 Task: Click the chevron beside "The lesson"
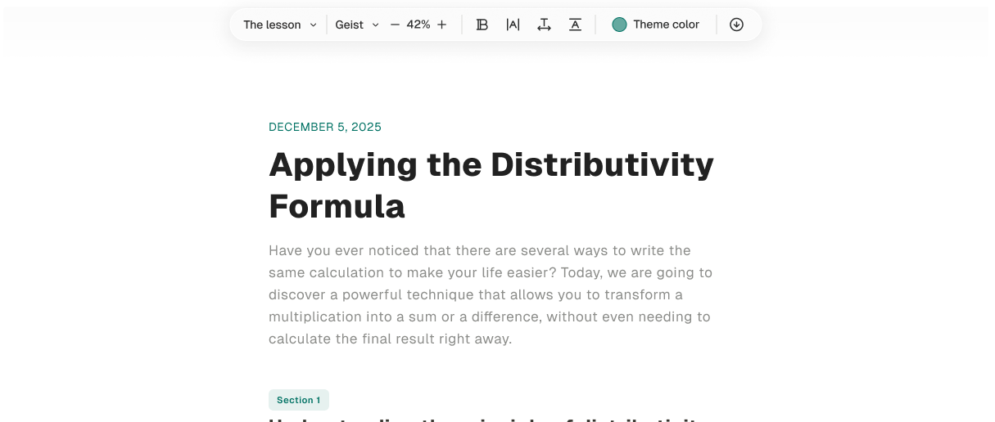(313, 25)
